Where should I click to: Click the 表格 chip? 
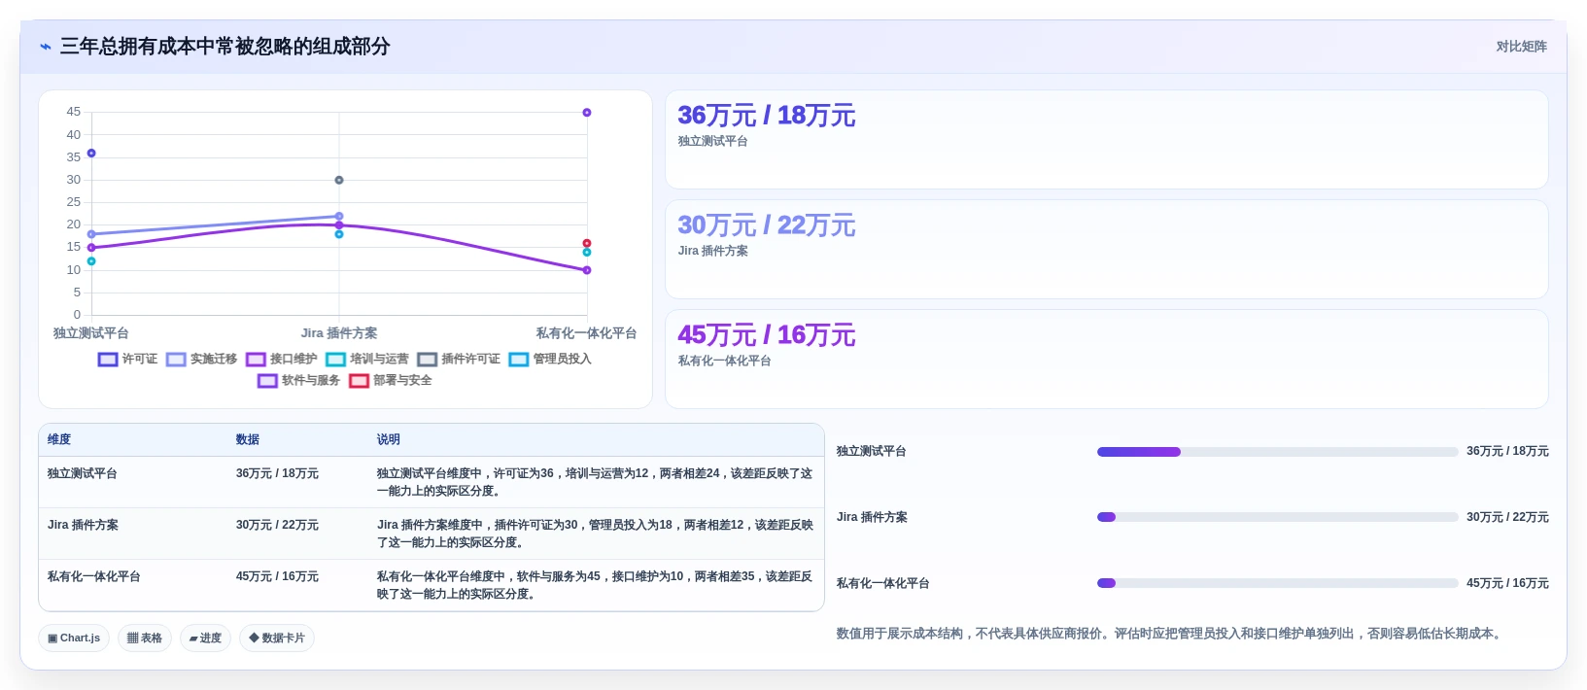click(145, 638)
